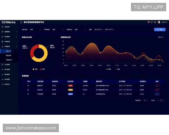Click the fullscreen icon in top bar

point(152,22)
